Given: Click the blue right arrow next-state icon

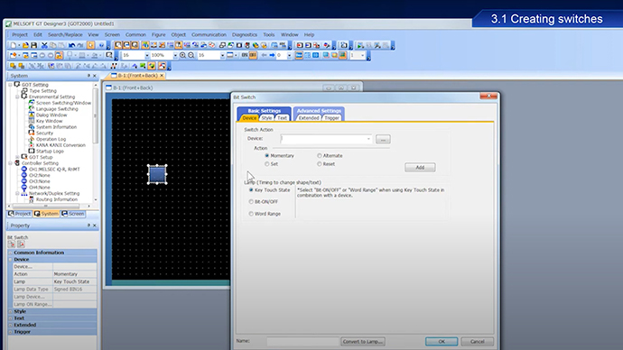Looking at the screenshot, I should click(x=272, y=55).
